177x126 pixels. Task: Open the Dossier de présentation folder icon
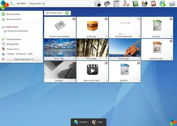(60, 25)
